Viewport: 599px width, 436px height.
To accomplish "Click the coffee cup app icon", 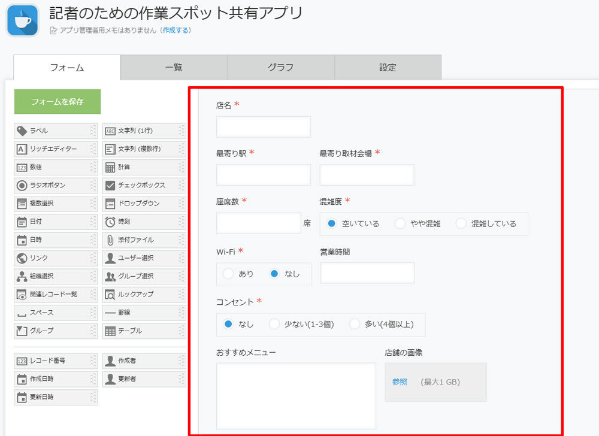I will (23, 20).
